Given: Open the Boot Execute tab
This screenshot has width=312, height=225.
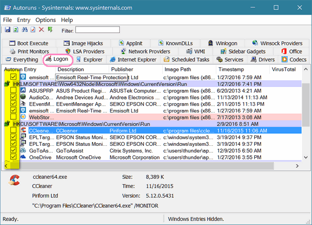Looking at the screenshot, I should (29, 43).
